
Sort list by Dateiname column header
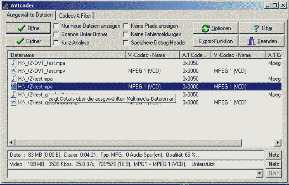66,55
